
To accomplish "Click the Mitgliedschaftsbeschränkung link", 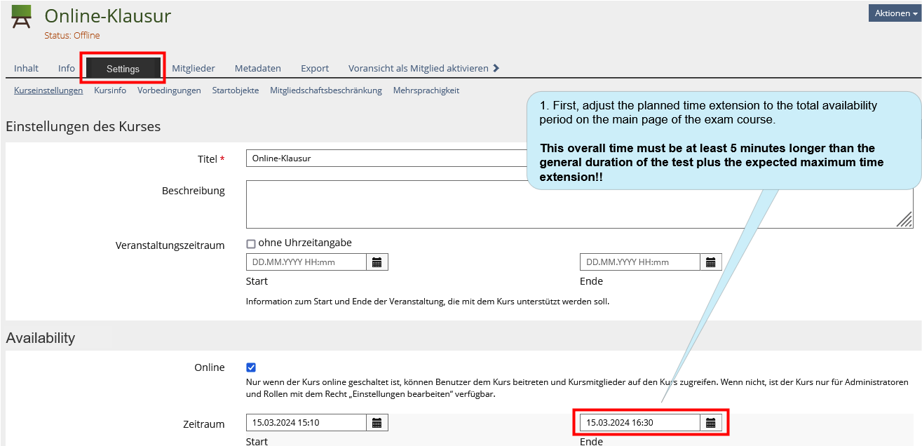I will click(325, 90).
